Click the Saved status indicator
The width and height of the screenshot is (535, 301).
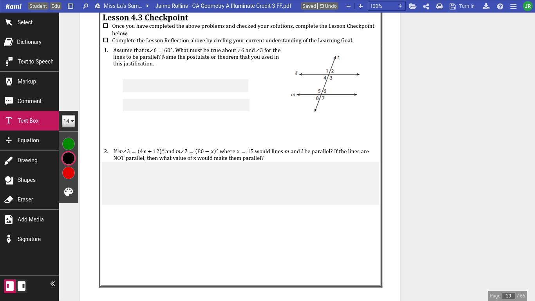[309, 6]
